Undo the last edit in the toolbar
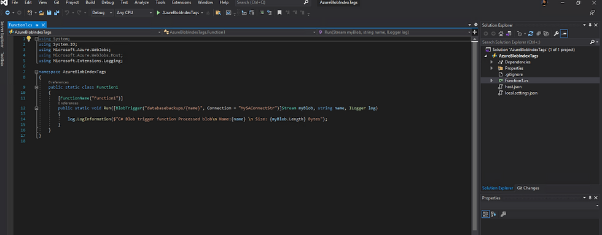602x235 pixels. [x=67, y=13]
